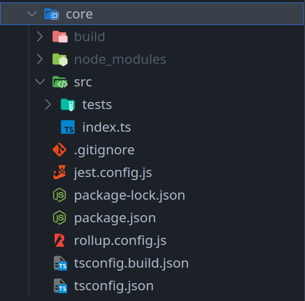Expand the tests folder arrow
This screenshot has width=305, height=301.
coord(48,104)
